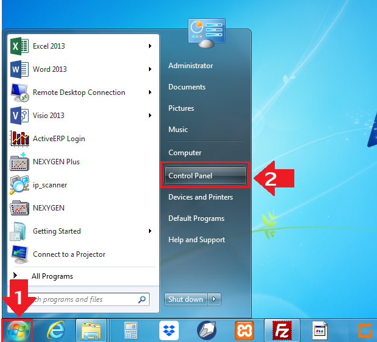Viewport: 377px width, 342px height.
Task: Select the Word 2013 text label
Action: [50, 69]
